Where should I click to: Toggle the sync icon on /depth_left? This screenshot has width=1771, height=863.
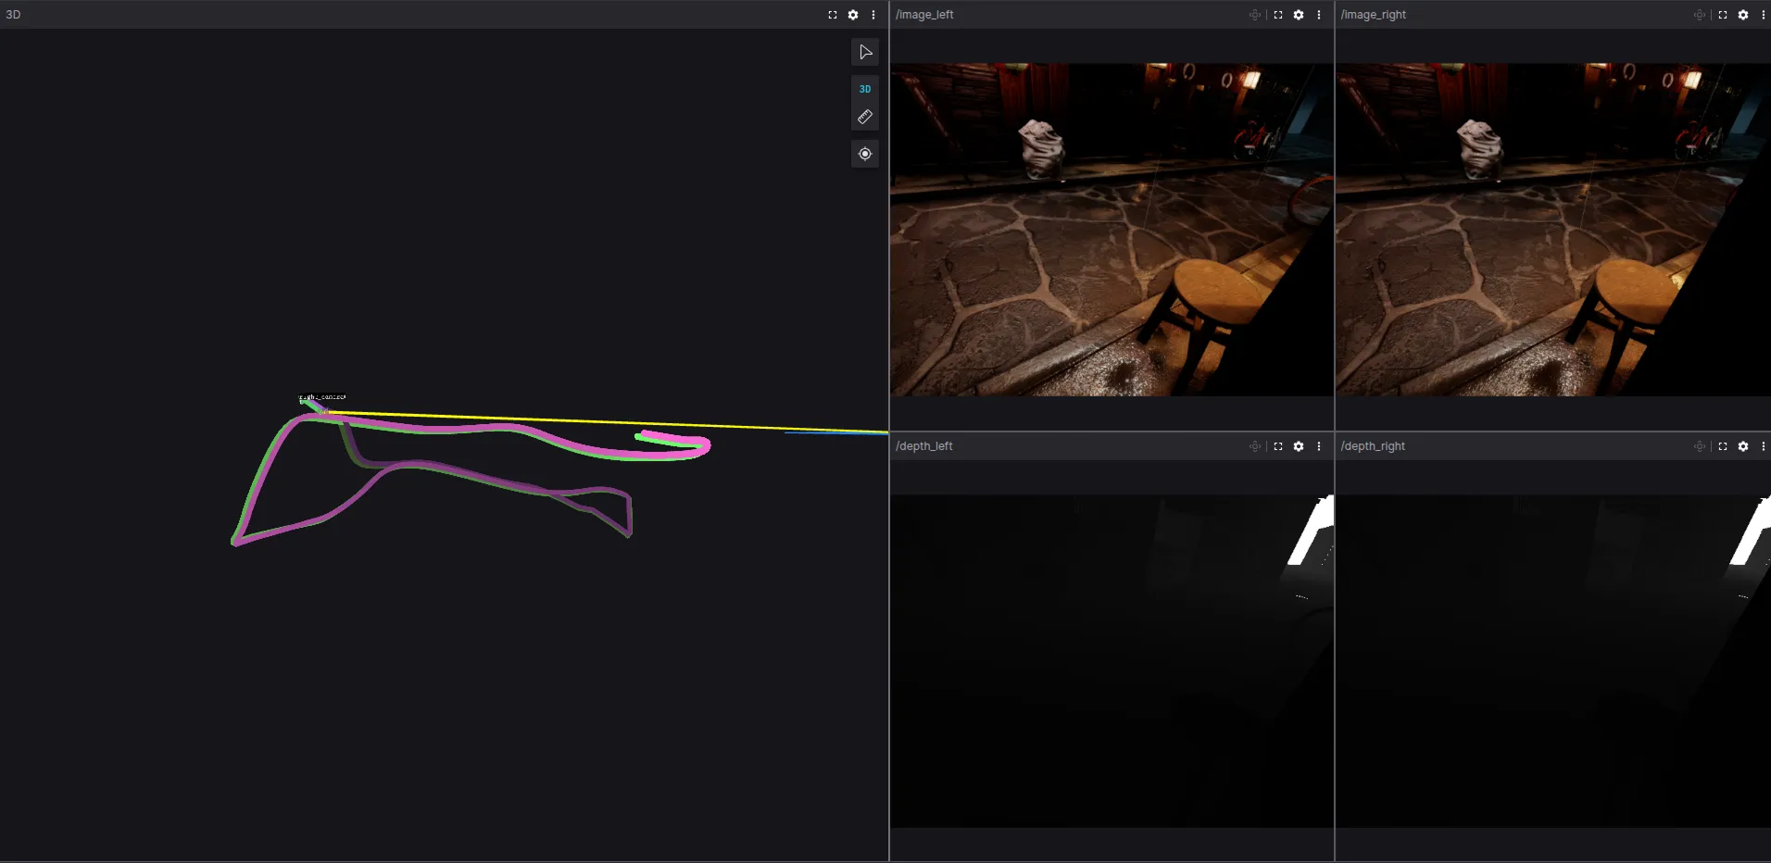coord(1255,446)
